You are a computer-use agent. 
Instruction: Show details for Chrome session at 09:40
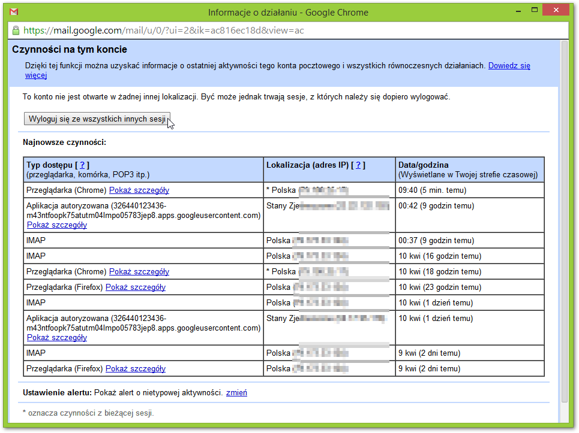click(139, 190)
